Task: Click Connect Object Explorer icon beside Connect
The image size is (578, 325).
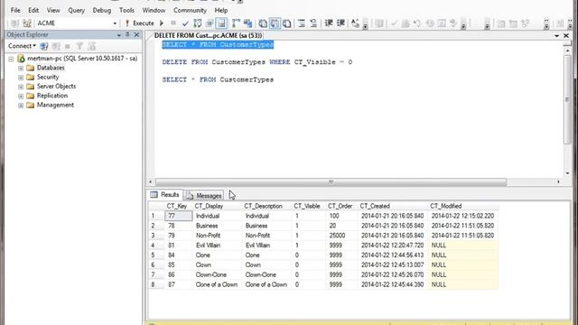Action: point(44,46)
